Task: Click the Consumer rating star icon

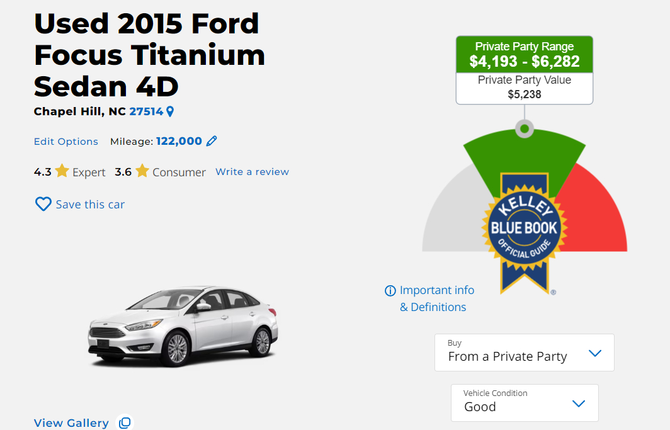Action: click(x=142, y=171)
